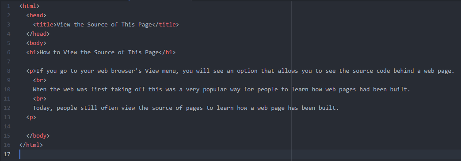Click the closing </title> tag
The height and width of the screenshot is (161, 461).
pos(165,25)
